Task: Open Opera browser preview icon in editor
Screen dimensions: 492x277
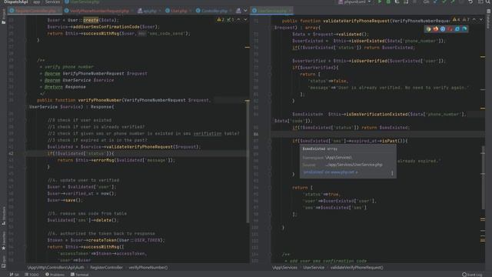Action: point(450,29)
